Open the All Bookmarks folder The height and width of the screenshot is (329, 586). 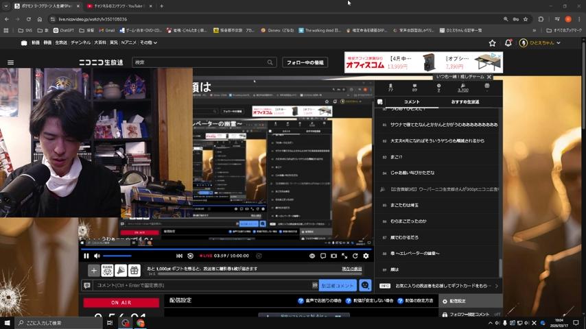564,30
